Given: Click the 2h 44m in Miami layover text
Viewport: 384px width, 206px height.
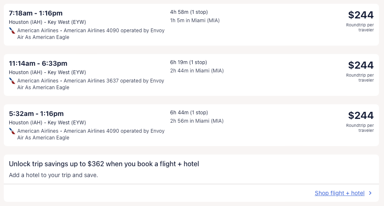Looking at the screenshot, I should click(x=197, y=71).
